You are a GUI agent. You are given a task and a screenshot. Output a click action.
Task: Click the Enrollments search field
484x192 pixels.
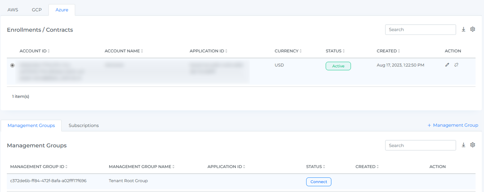point(420,30)
